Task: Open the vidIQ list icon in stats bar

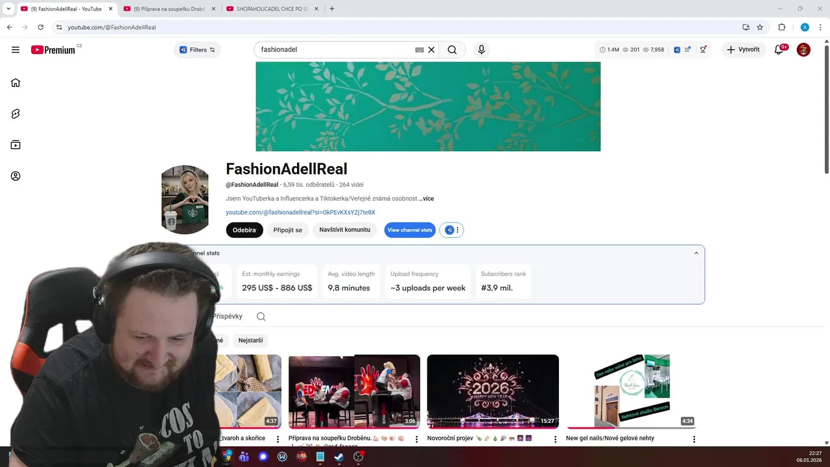Action: [x=688, y=49]
